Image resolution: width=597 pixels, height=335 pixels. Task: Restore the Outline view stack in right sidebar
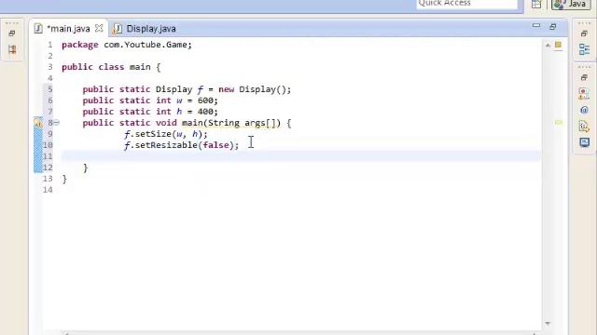tap(584, 33)
